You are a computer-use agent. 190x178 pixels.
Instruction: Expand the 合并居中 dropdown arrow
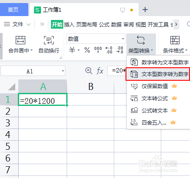coord(32,50)
